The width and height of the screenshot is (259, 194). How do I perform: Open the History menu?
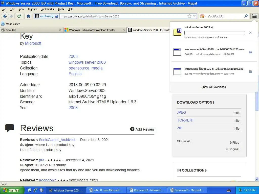click(x=32, y=9)
